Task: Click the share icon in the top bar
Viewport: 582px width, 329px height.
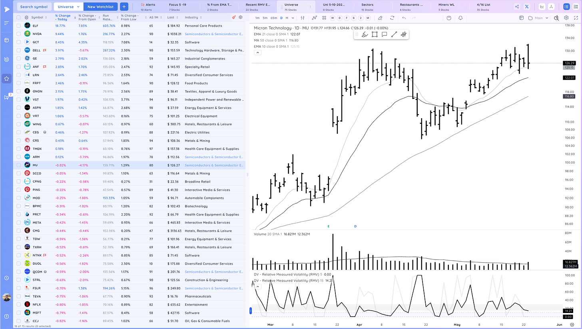Action: [517, 6]
